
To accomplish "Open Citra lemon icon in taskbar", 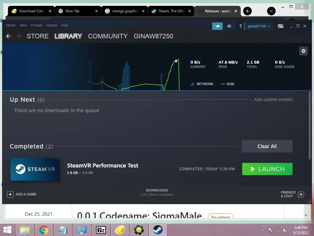I will click(x=120, y=230).
